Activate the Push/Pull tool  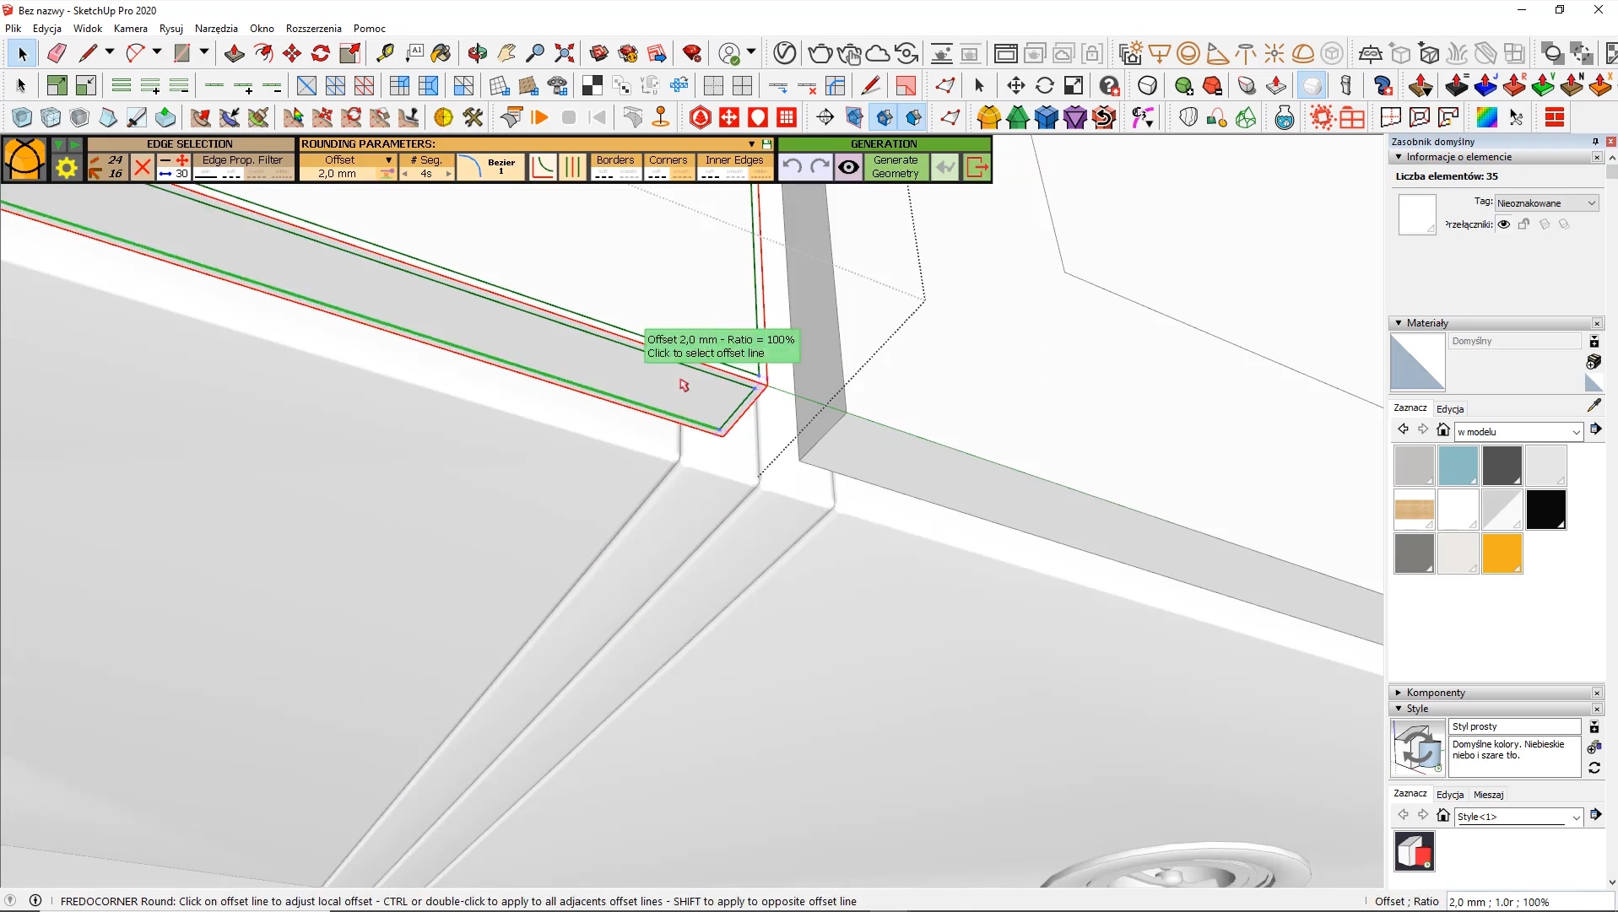[234, 53]
